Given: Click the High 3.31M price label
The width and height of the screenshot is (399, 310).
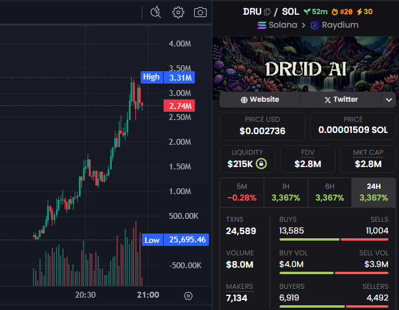Looking at the screenshot, I should (168, 77).
